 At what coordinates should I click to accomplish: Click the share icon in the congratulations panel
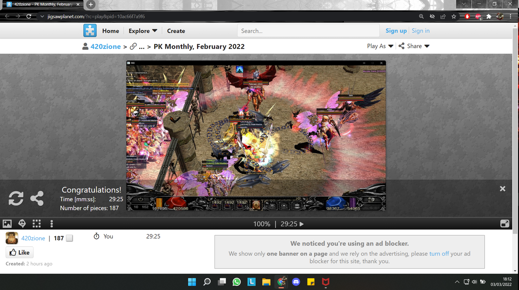(x=37, y=198)
